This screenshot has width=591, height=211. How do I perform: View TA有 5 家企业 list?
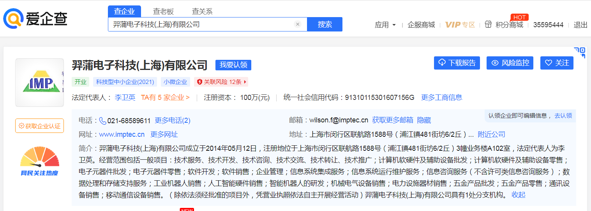tap(165, 98)
